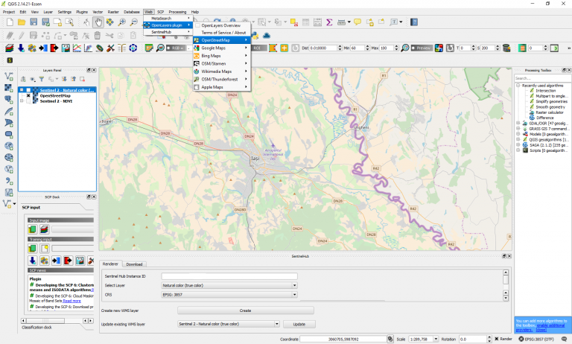Click Add Delimited Text Layer comma icon

pyautogui.click(x=9, y=181)
